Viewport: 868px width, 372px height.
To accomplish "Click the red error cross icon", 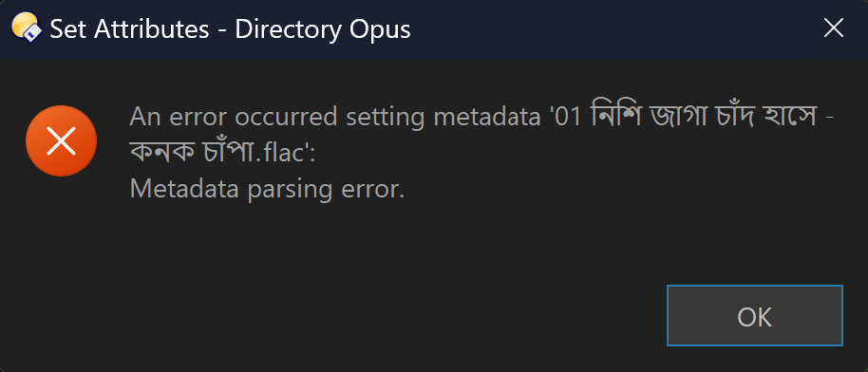I will click(x=62, y=141).
